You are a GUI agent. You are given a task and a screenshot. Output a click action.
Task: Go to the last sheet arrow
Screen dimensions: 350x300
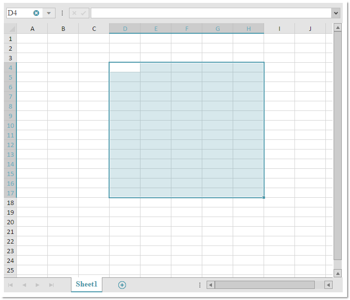[51, 285]
